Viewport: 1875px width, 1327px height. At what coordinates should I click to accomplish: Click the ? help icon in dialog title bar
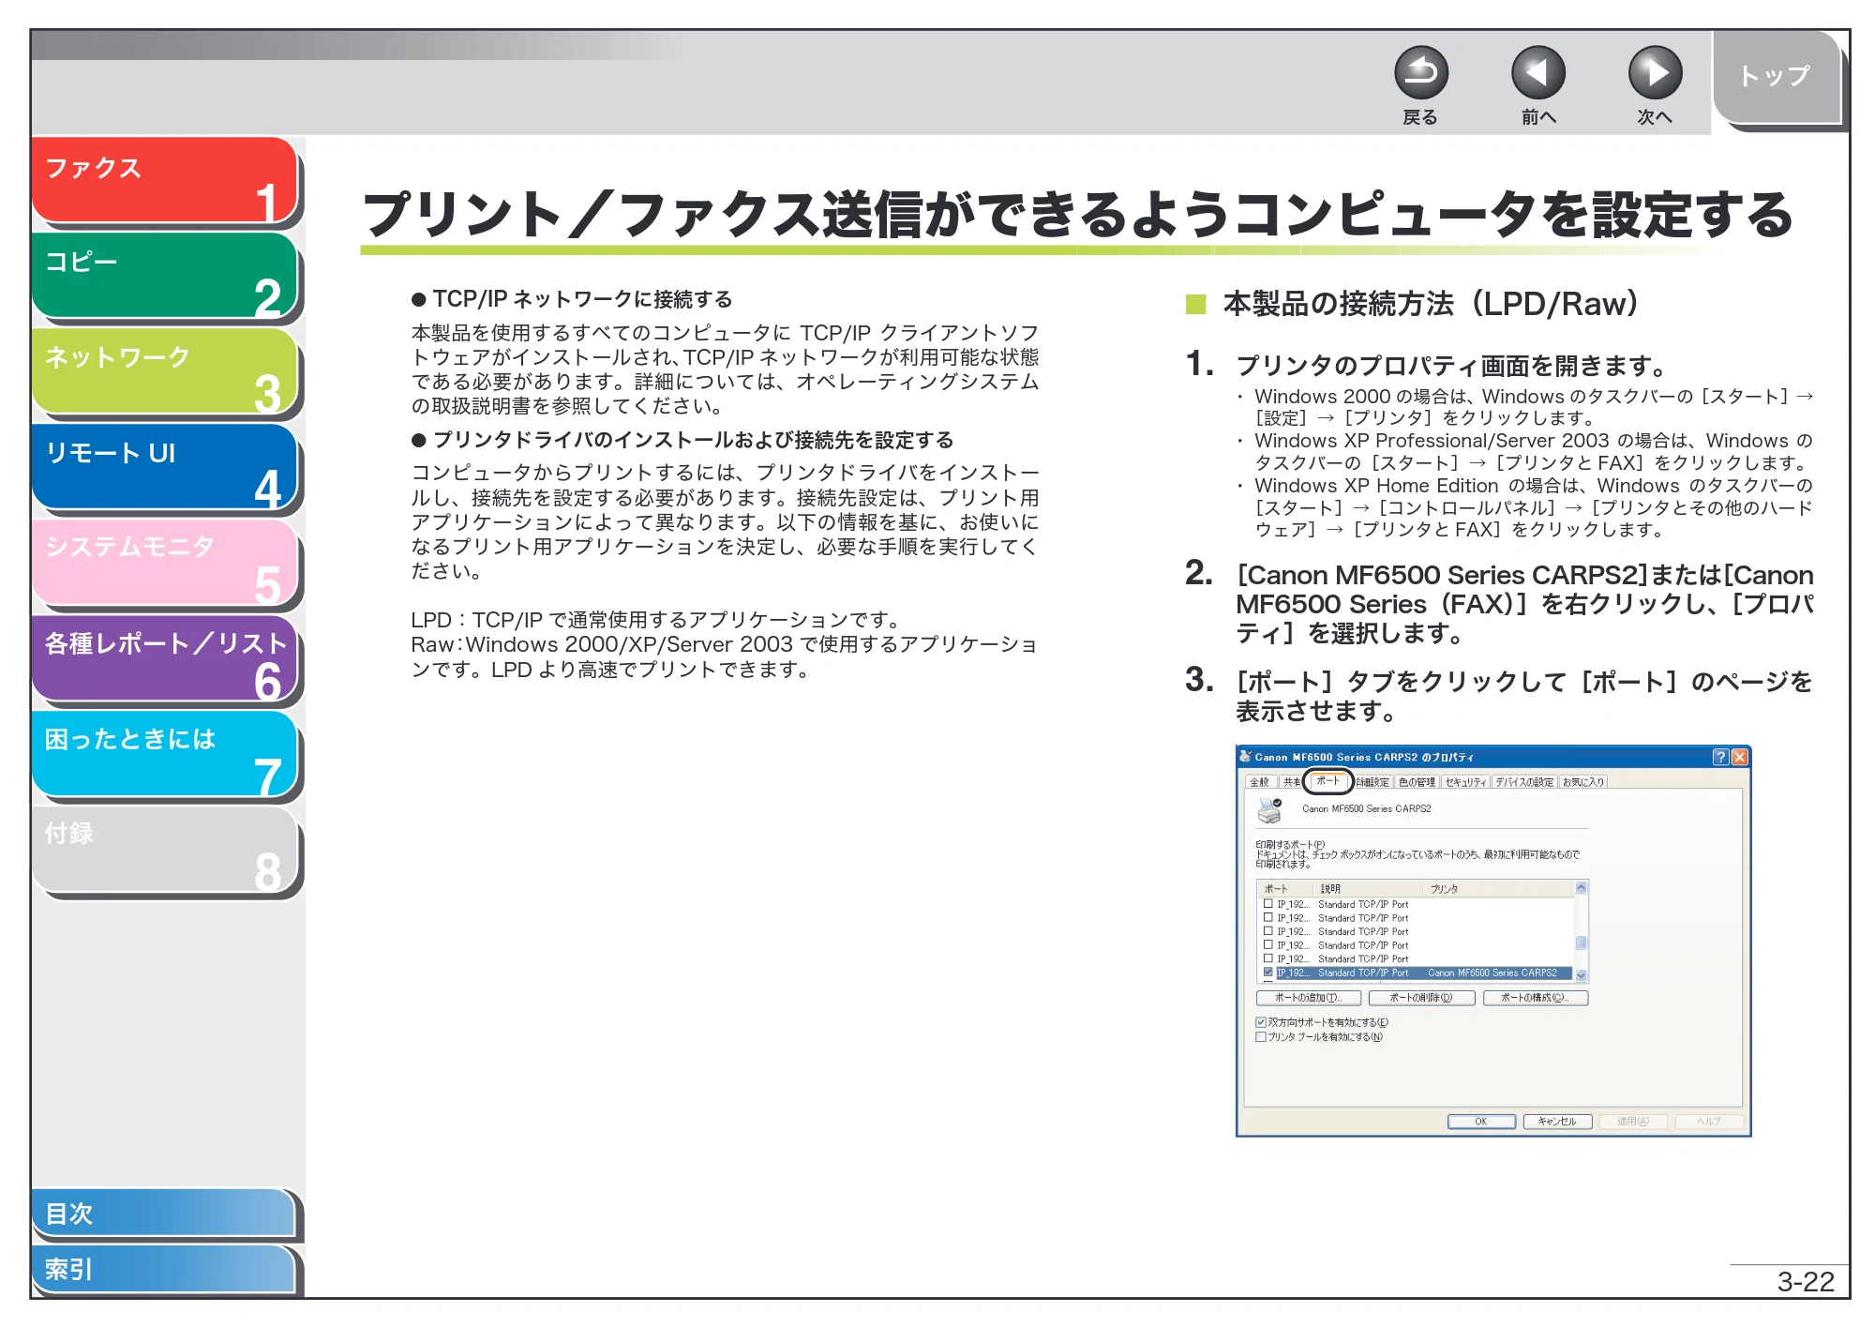tap(1720, 757)
